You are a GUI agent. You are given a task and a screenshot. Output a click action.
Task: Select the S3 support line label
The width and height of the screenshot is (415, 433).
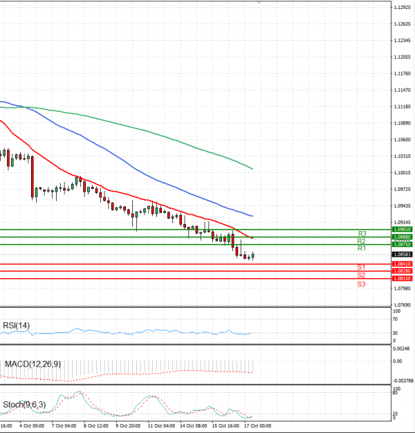coord(361,284)
